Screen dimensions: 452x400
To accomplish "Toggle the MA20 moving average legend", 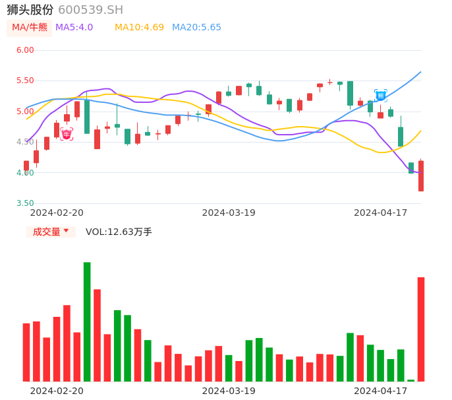I will point(196,28).
